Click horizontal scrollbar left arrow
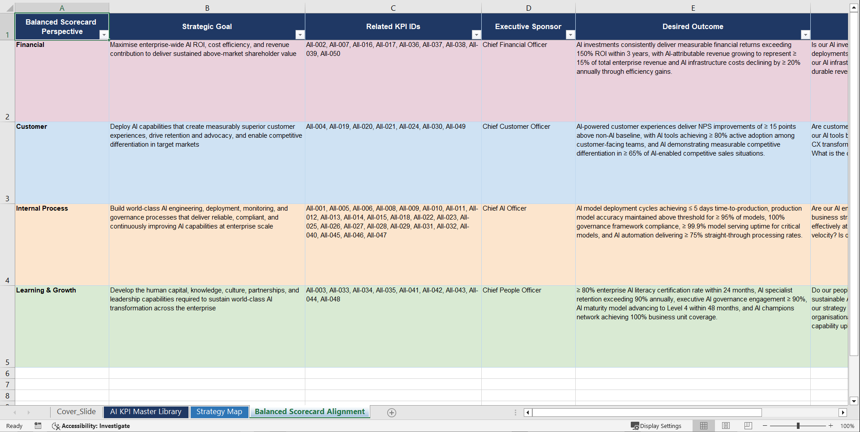Viewport: 860px width, 432px height. click(x=528, y=412)
